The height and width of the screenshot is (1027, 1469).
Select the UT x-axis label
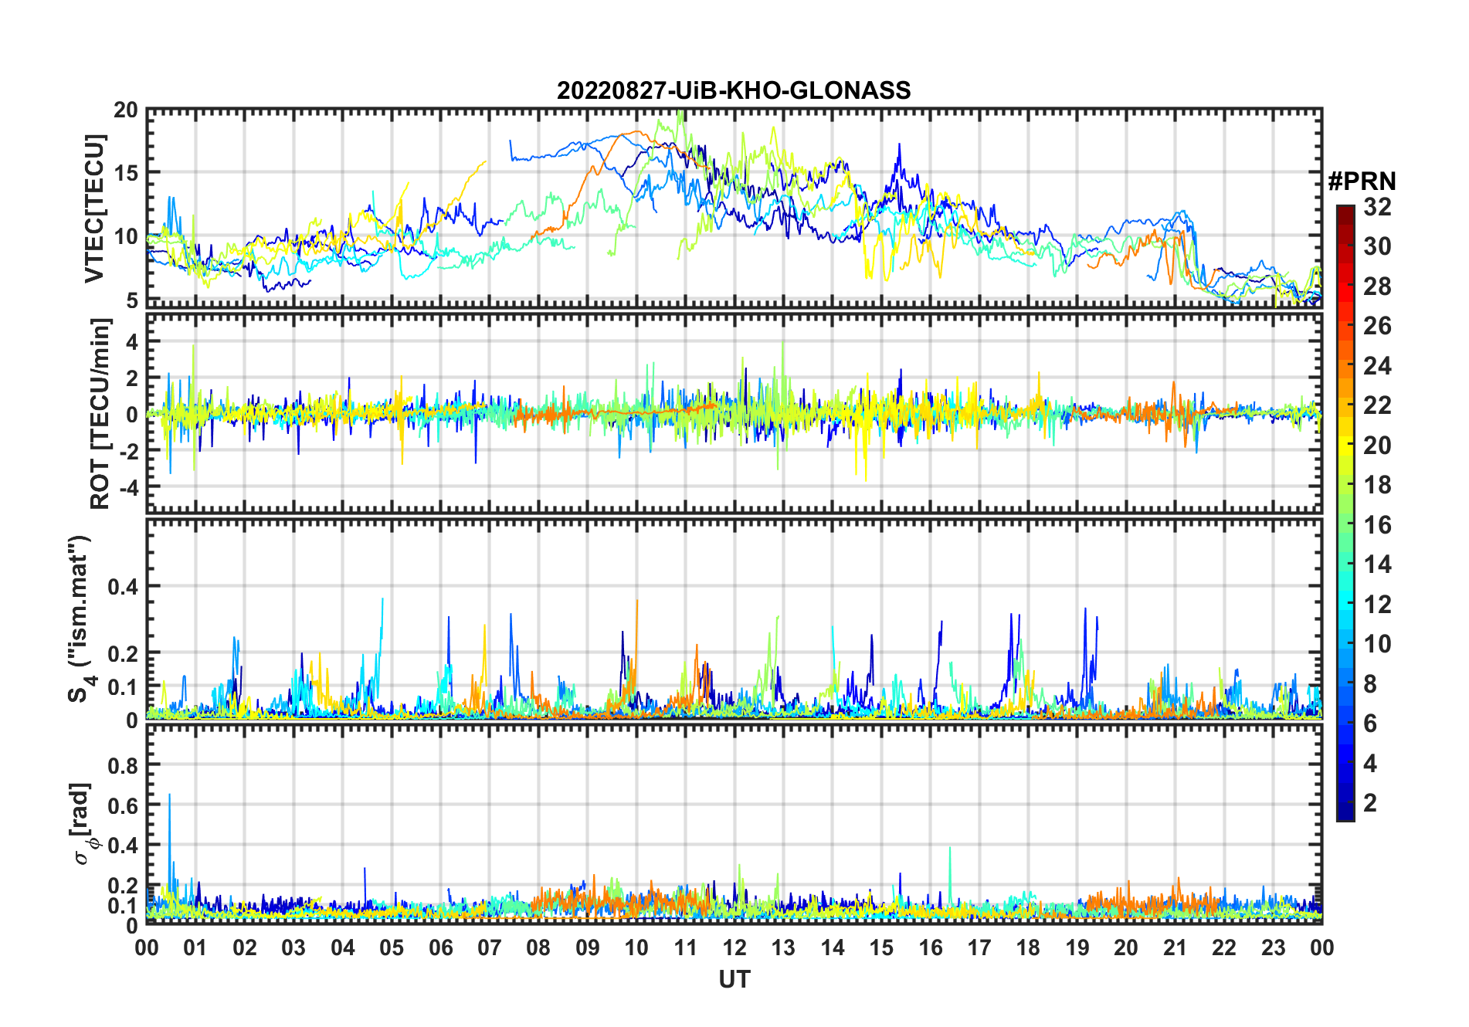734,980
